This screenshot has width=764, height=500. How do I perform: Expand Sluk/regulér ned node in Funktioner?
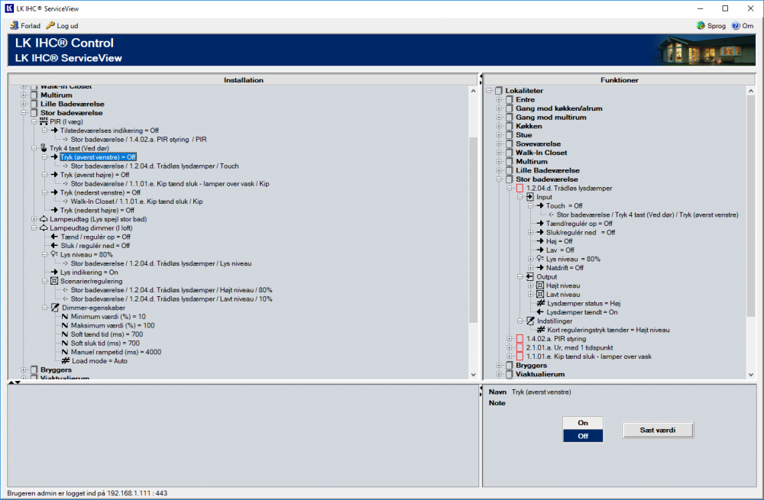click(531, 232)
